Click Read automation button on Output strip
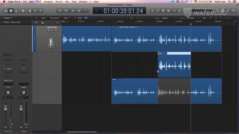 24,87
